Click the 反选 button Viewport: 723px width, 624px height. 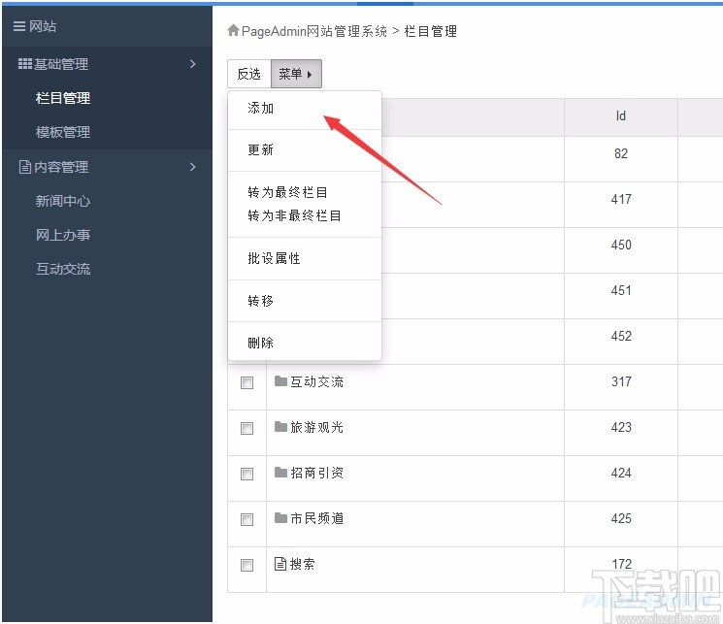click(x=249, y=74)
